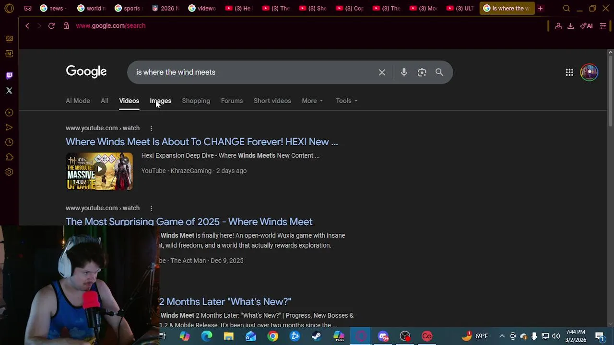Select the Videos search tab
This screenshot has height=345, width=614.
click(x=129, y=101)
